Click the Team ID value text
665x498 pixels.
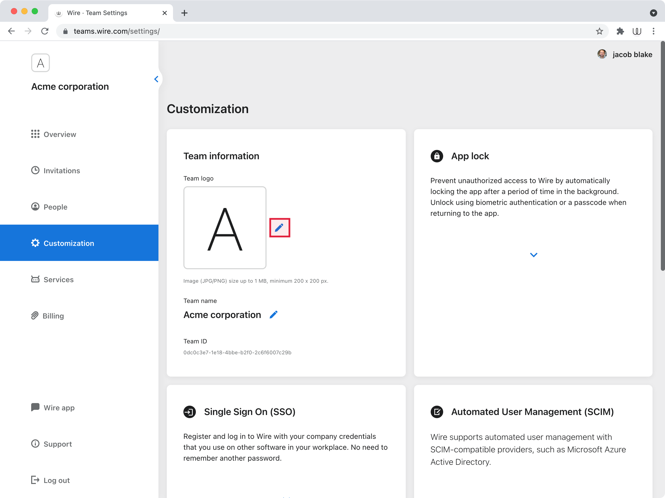pyautogui.click(x=237, y=352)
